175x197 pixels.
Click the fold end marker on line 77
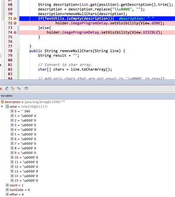[19, 47]
